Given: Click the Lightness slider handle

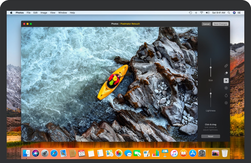Looking at the screenshot, I should [x=211, y=94].
